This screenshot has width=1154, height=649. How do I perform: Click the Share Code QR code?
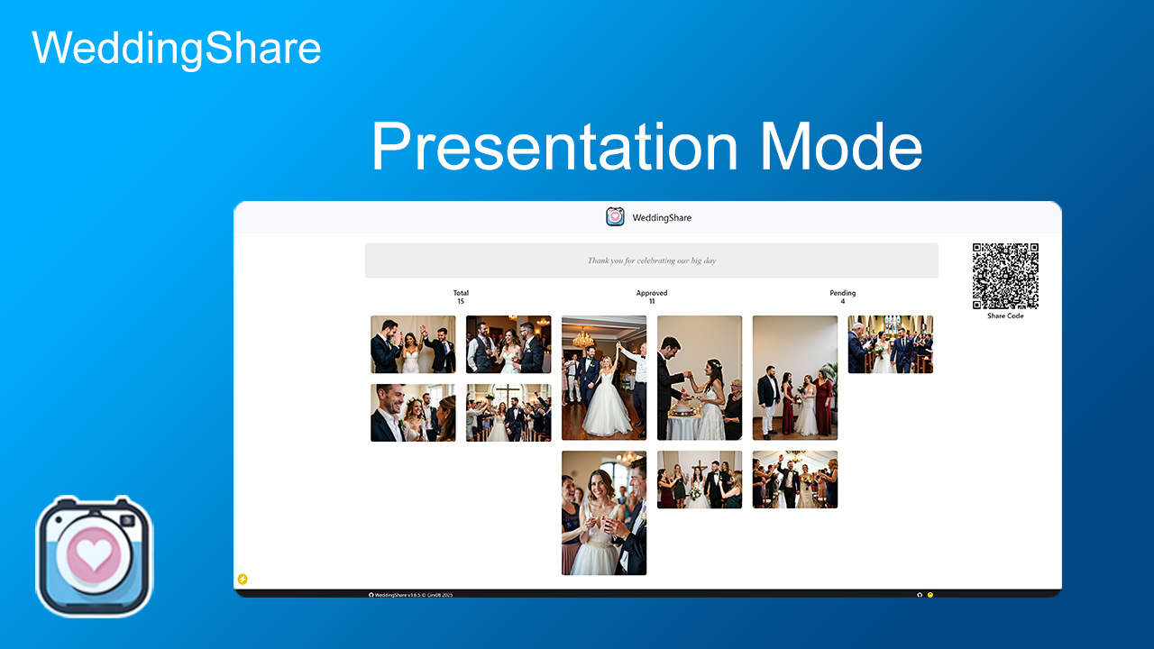pyautogui.click(x=1005, y=276)
